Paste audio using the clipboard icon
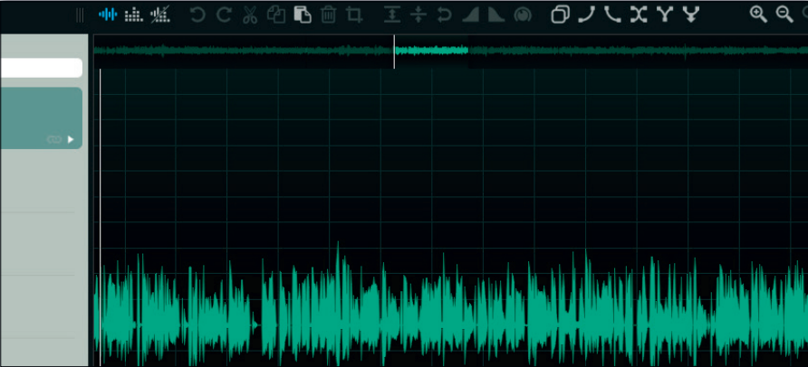 [x=303, y=14]
